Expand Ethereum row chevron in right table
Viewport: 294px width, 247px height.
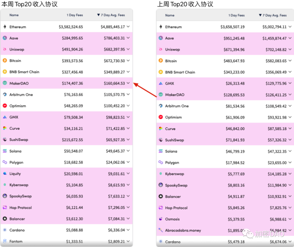click(290, 27)
